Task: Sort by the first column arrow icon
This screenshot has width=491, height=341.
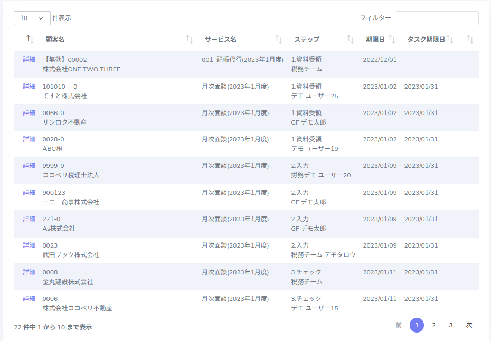Action: [x=30, y=39]
